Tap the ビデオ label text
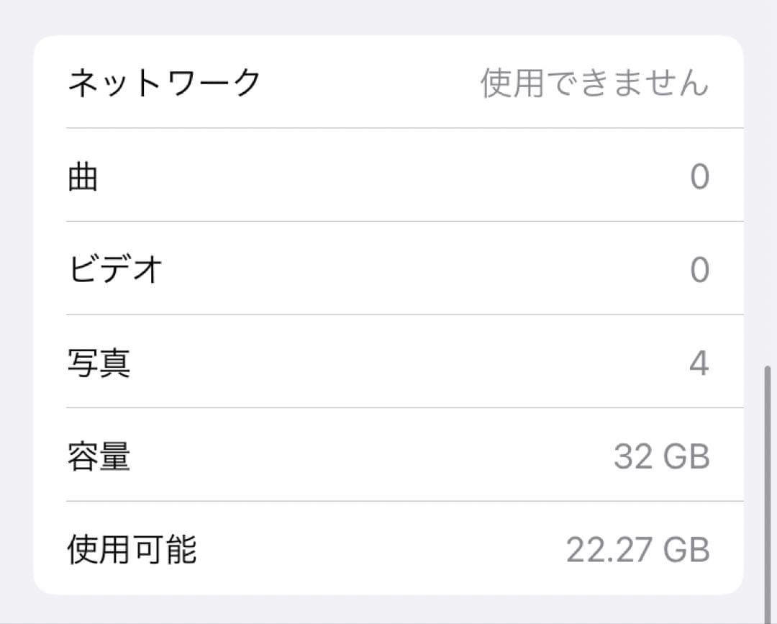This screenshot has width=777, height=624. point(112,269)
